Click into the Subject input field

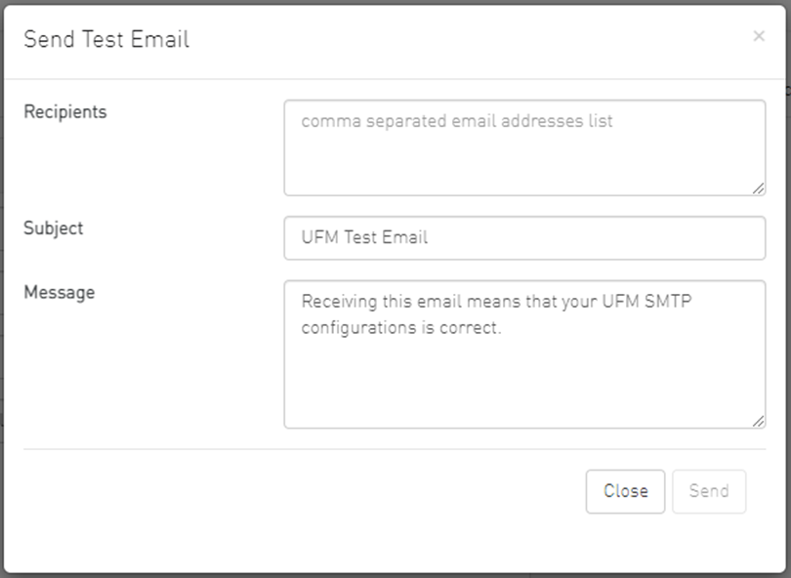524,237
